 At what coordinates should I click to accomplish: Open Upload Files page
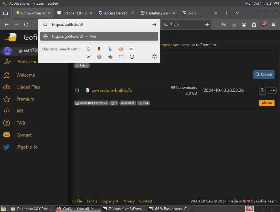click(x=28, y=87)
